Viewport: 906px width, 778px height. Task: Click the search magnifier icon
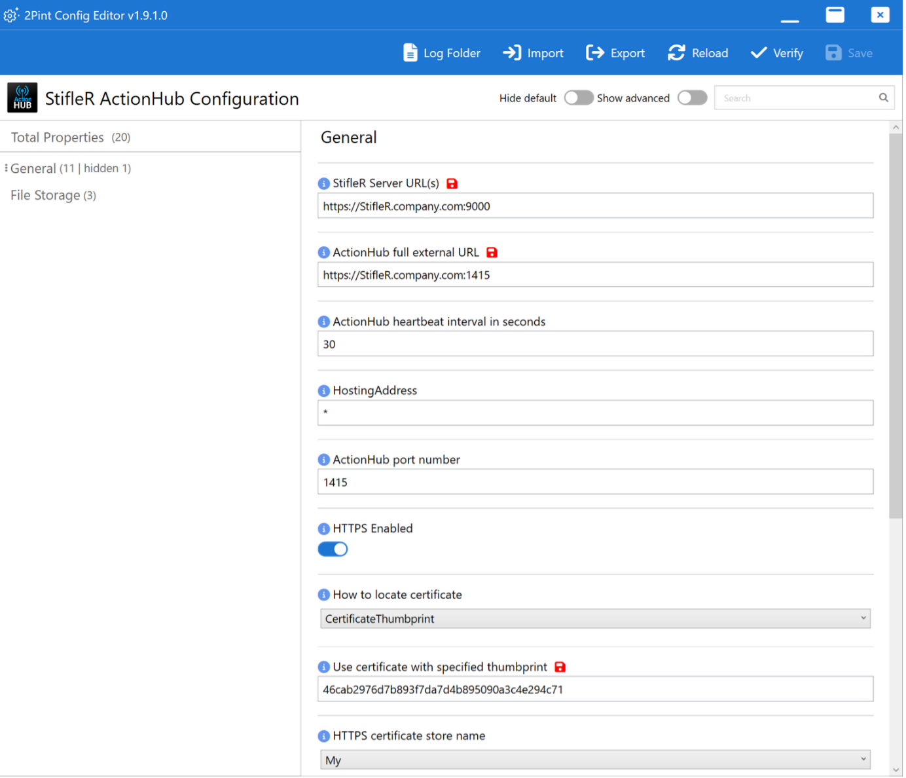click(x=883, y=97)
